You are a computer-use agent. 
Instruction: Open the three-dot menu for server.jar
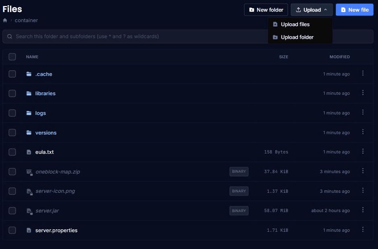pos(363,210)
